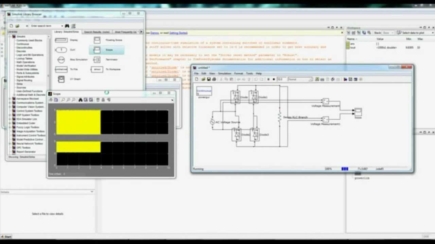Click the Print icon in Scope toolbar
Screen dimensions: 435x244
pyautogui.click(x=51, y=100)
